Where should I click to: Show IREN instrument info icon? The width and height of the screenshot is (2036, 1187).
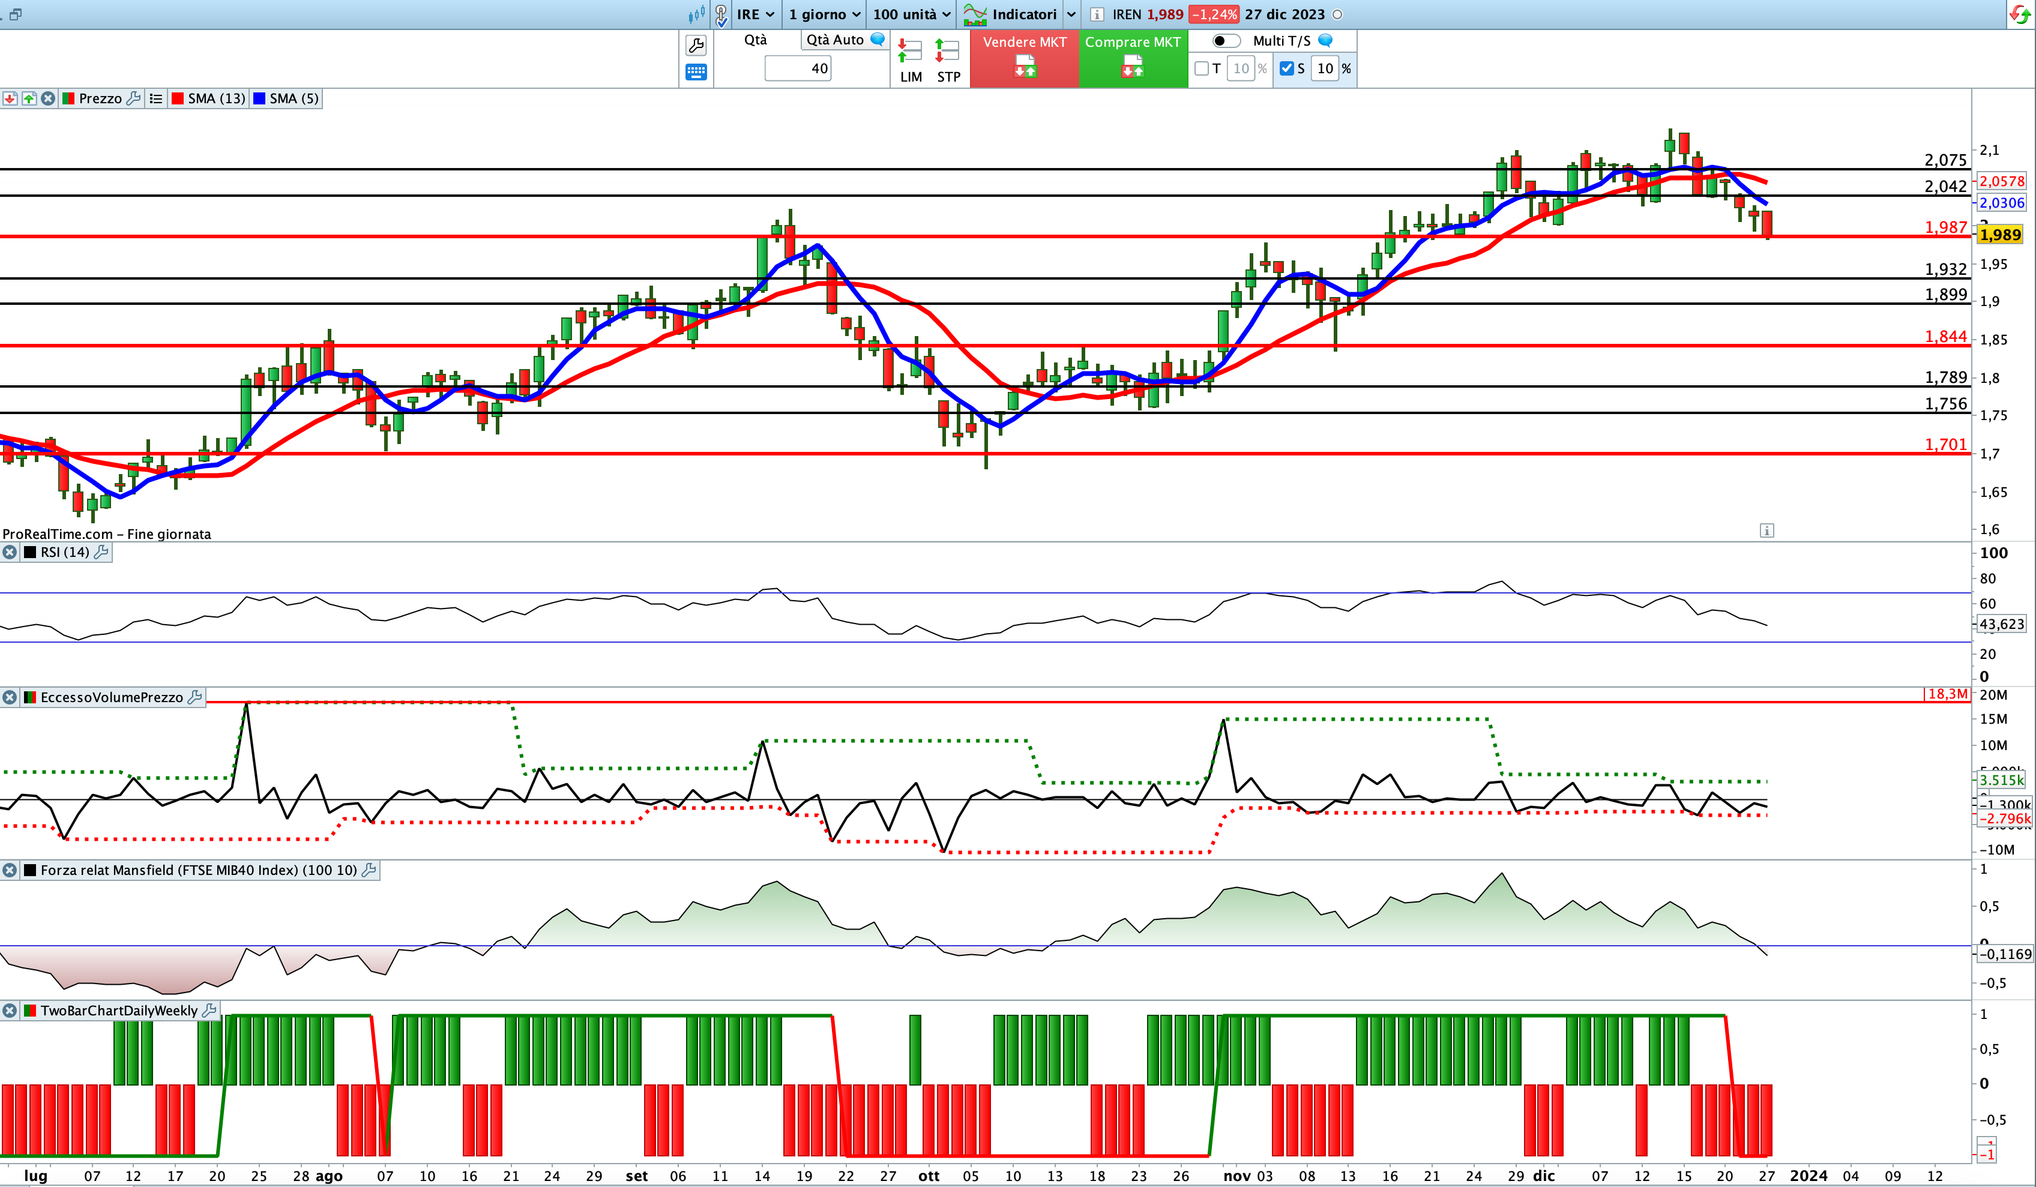coord(1097,14)
